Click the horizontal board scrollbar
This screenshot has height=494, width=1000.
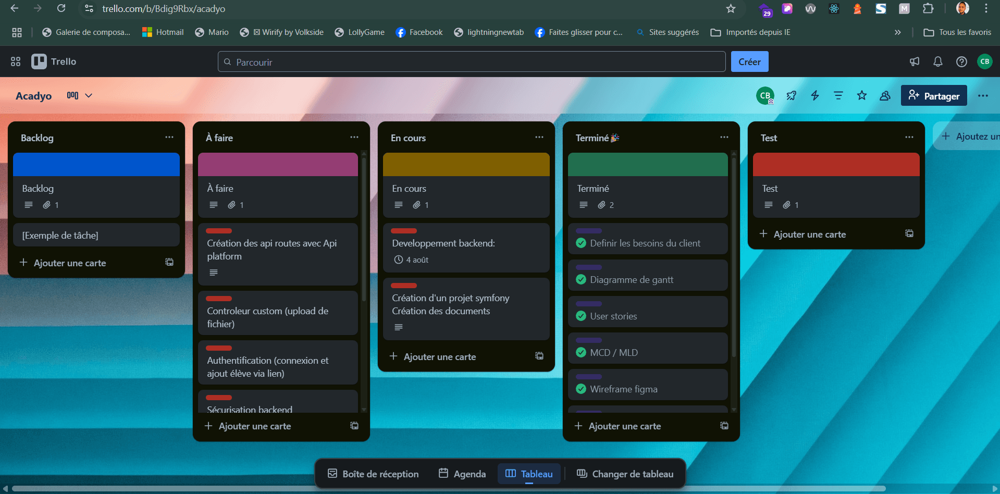(448, 489)
